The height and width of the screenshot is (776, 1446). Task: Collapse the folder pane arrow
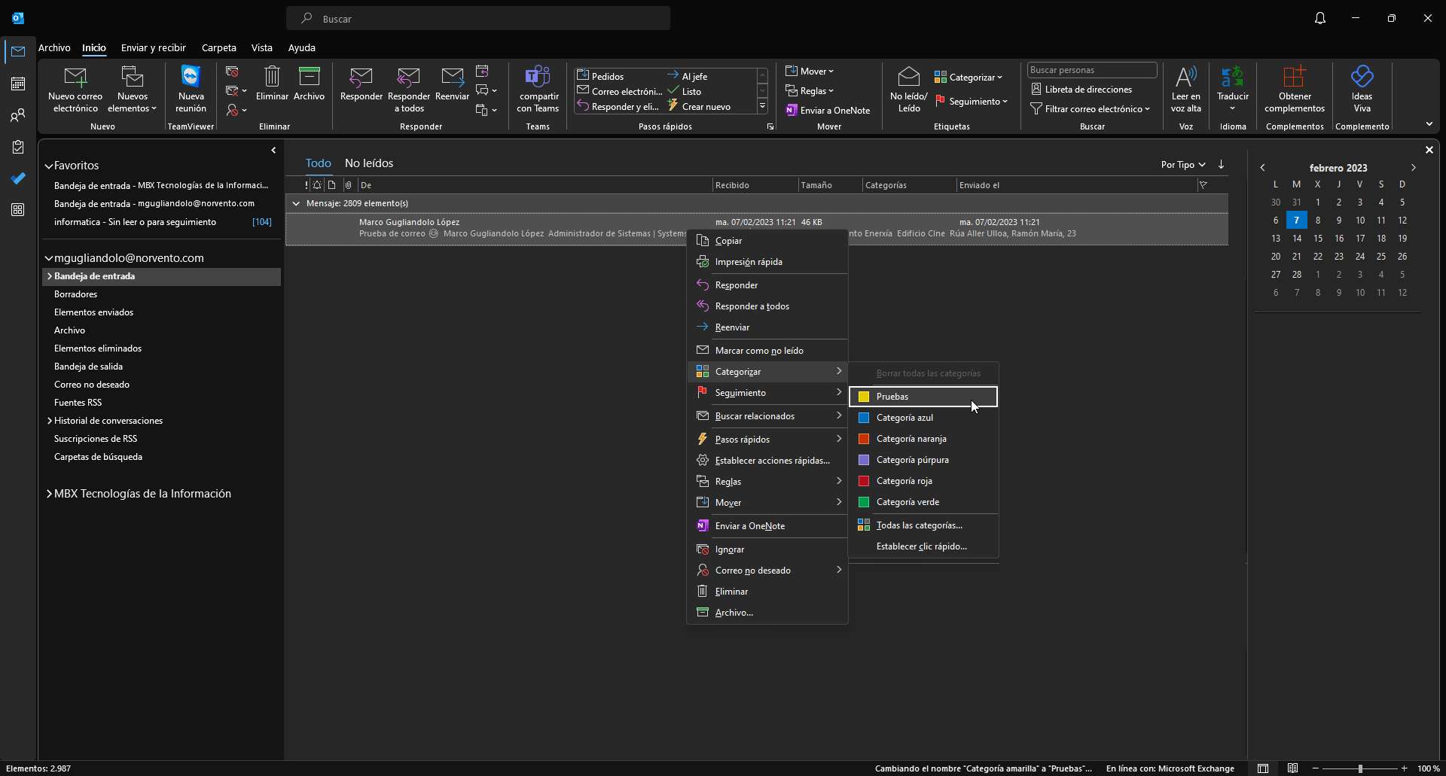click(273, 151)
